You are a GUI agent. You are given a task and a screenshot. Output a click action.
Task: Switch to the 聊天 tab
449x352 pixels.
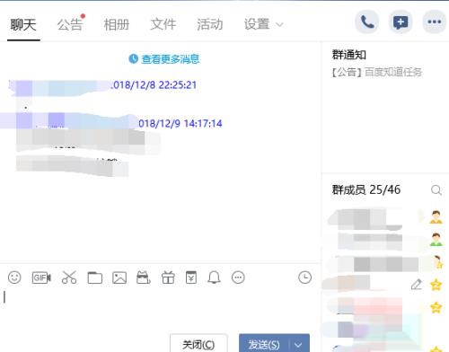pos(23,24)
